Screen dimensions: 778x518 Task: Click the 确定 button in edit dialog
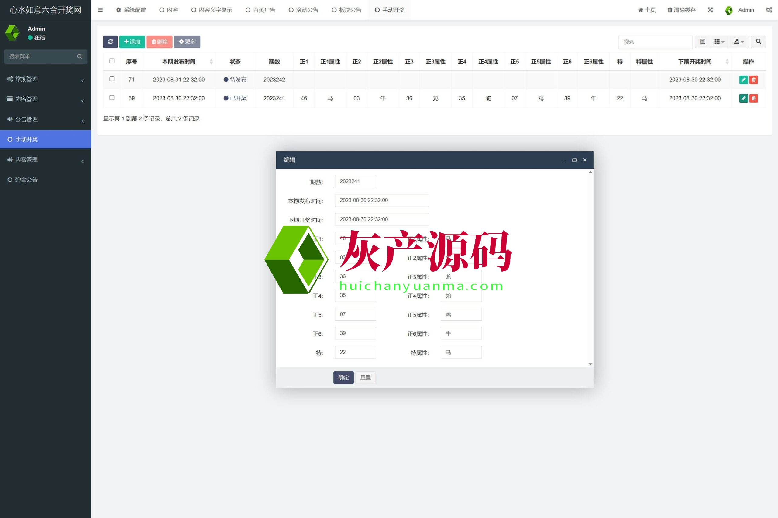point(343,377)
